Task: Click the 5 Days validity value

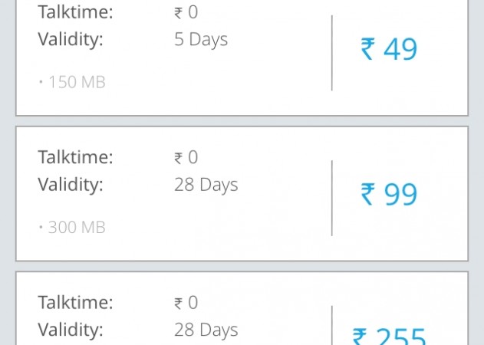Action: [x=201, y=39]
